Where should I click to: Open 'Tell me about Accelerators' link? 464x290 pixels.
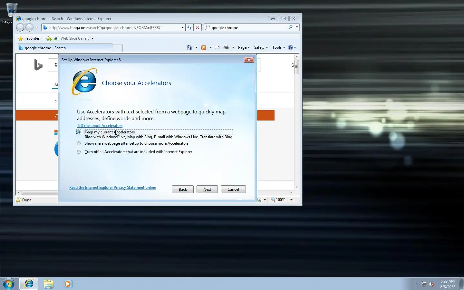(x=100, y=126)
